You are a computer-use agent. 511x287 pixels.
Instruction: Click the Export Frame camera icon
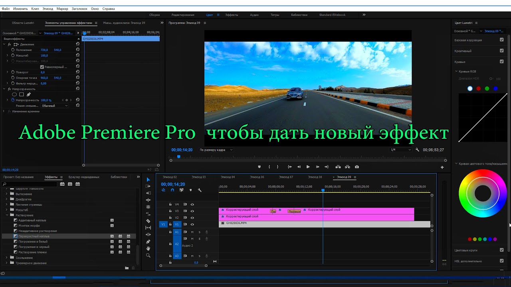[x=357, y=167]
